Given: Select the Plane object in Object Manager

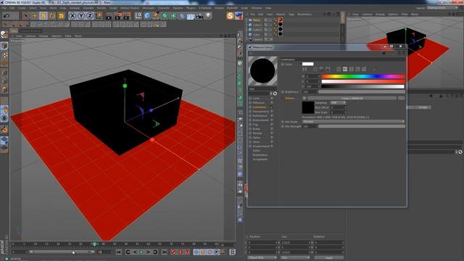Looking at the screenshot, I should click(x=257, y=20).
